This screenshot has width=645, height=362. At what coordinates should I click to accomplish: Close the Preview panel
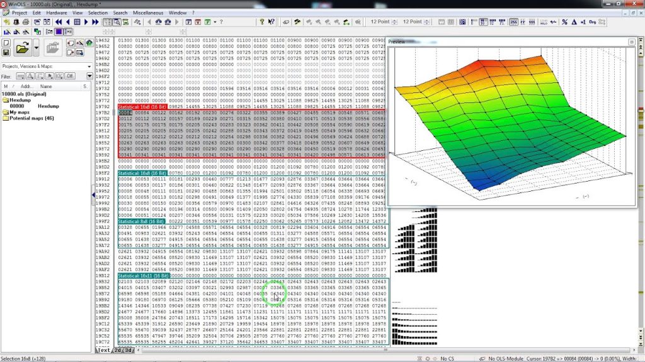(631, 41)
